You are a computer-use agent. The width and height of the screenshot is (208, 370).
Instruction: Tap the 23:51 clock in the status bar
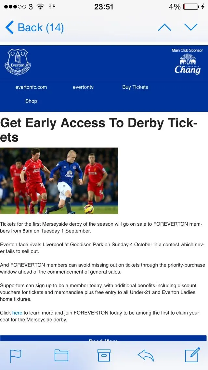coord(104,7)
